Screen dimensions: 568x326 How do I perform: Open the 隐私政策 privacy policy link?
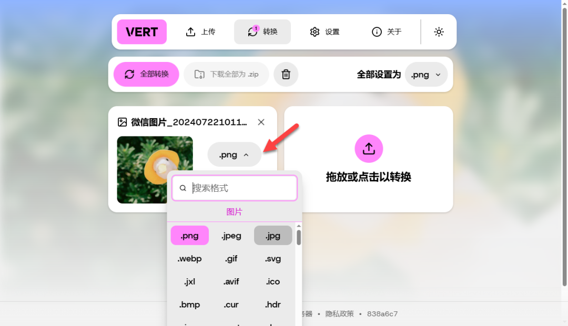(x=339, y=313)
